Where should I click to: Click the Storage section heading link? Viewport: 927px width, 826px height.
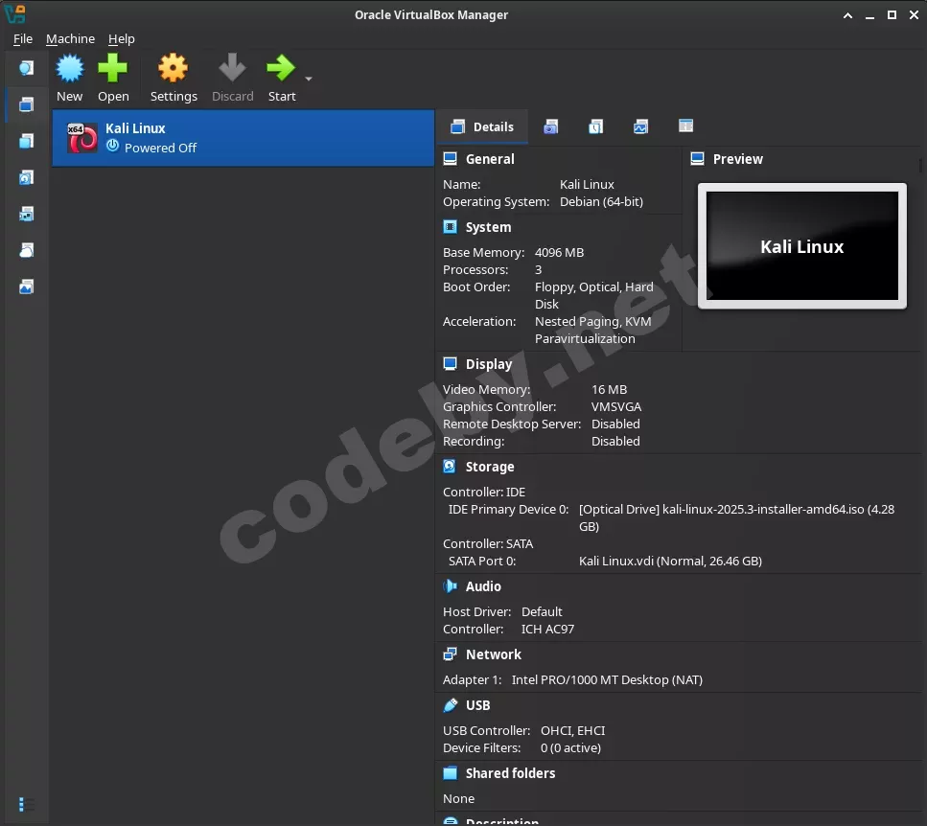(490, 467)
